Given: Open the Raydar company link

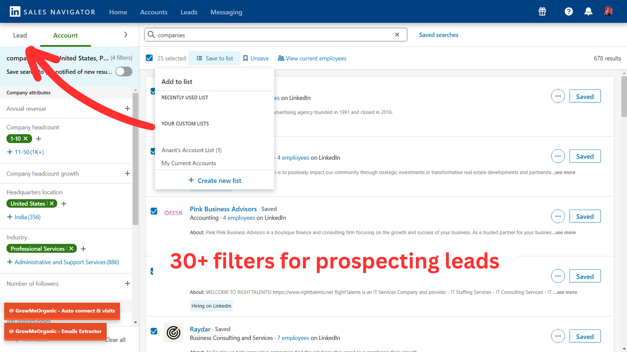Looking at the screenshot, I should point(200,329).
